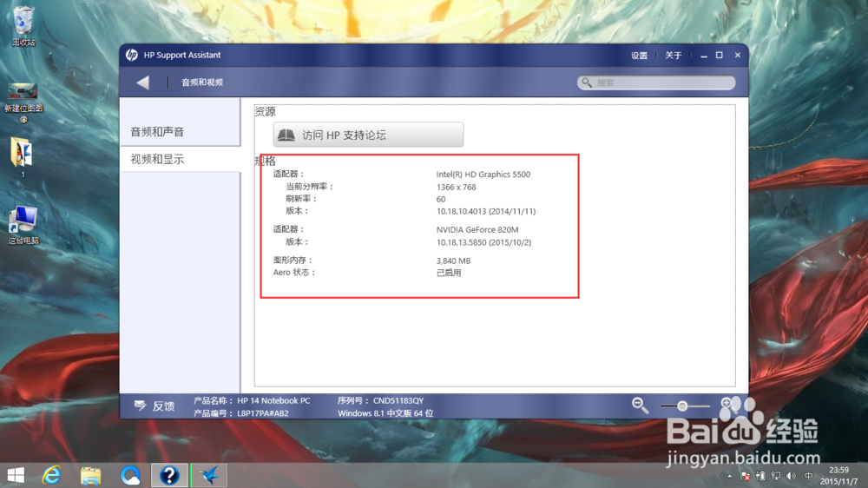The height and width of the screenshot is (488, 868).
Task: Click the product number L8P17PA#AB2
Action: coord(263,413)
